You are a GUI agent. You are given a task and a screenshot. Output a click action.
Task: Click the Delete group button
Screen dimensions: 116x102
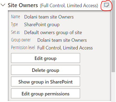(x=45, y=70)
